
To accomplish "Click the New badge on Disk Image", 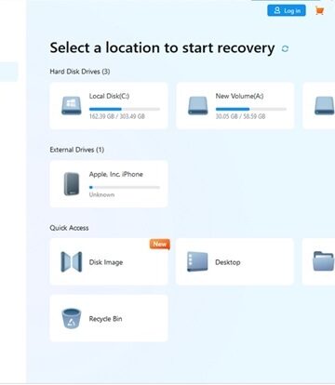I will click(160, 244).
